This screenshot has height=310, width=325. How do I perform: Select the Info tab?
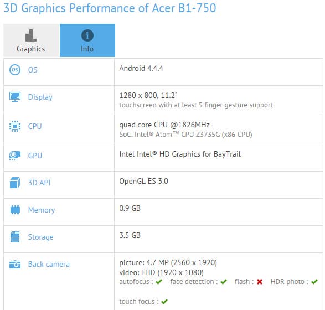click(x=87, y=40)
